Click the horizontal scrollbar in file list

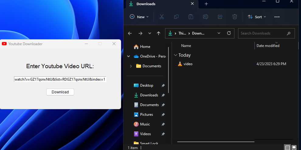click(x=216, y=142)
